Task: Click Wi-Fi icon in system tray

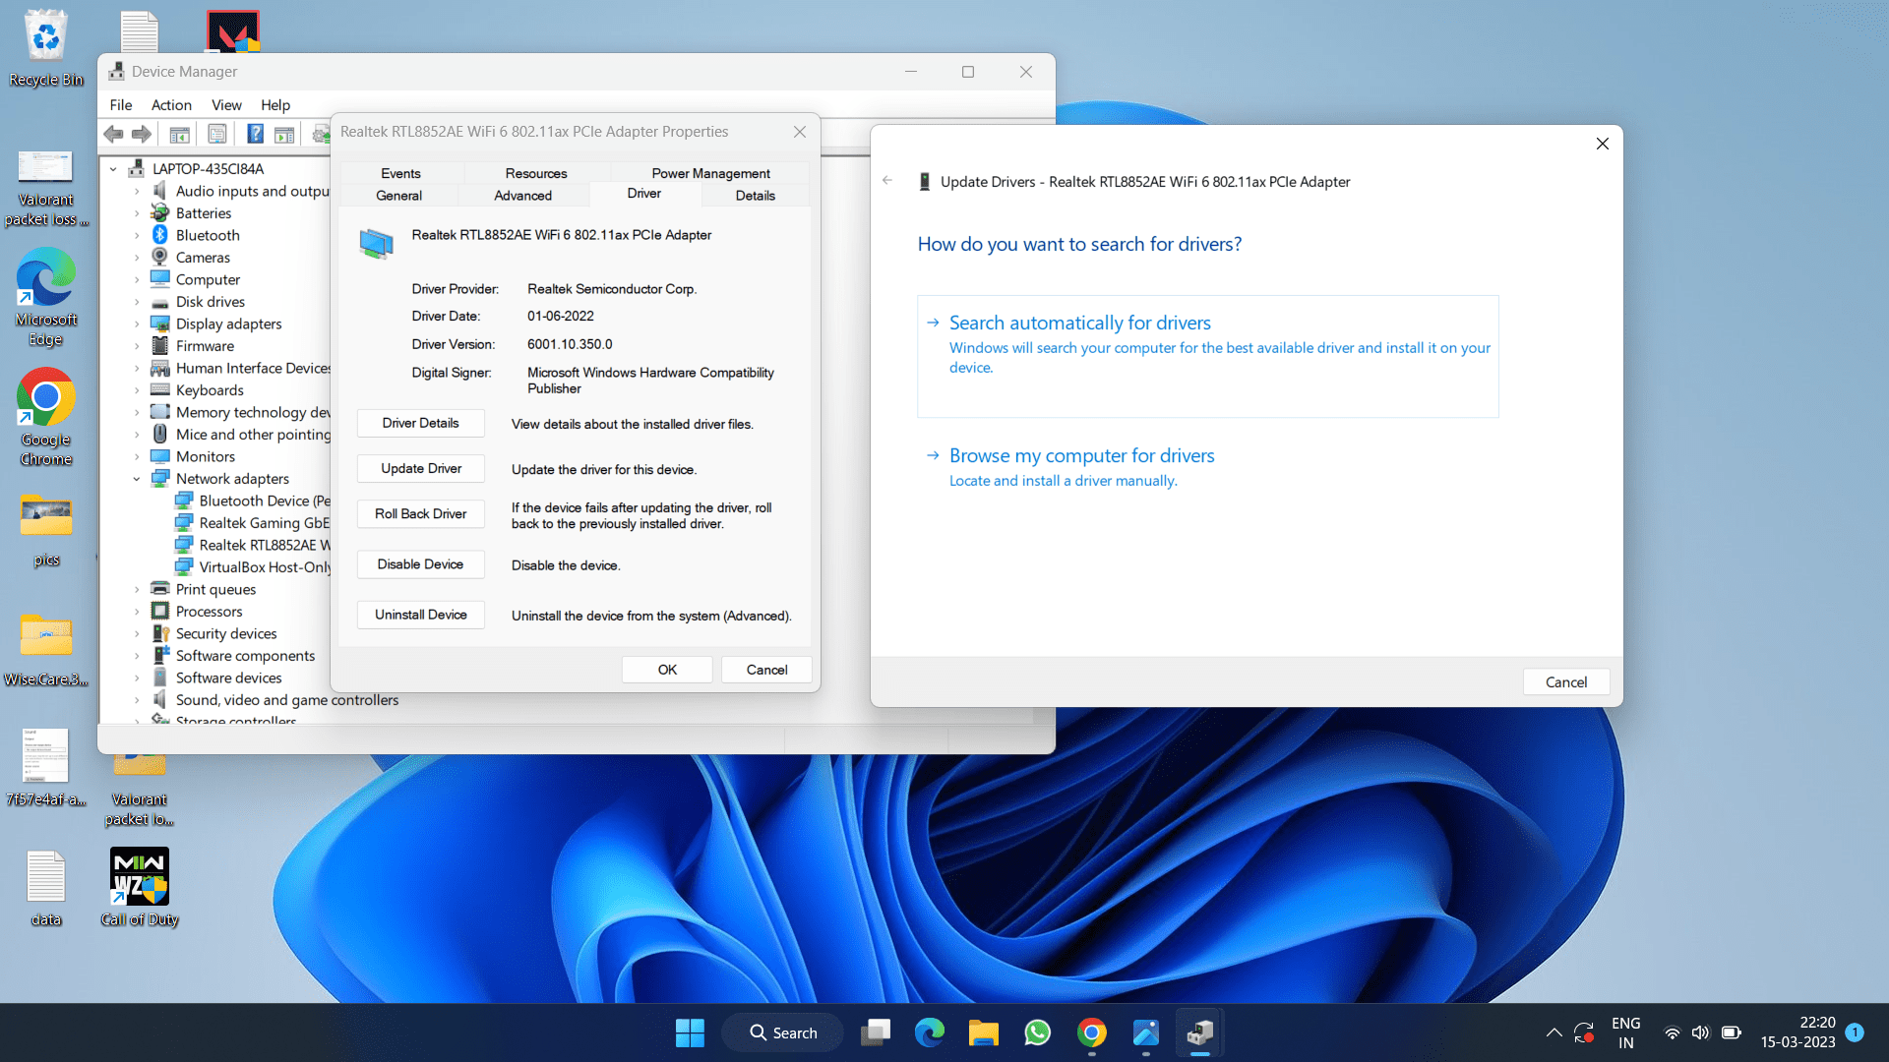Action: point(1672,1032)
